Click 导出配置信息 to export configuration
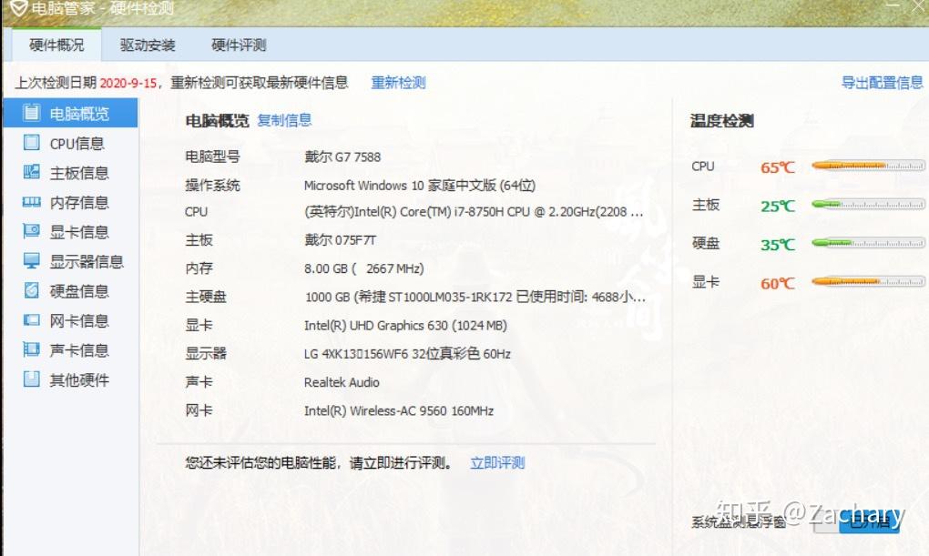Image resolution: width=929 pixels, height=556 pixels. click(881, 82)
